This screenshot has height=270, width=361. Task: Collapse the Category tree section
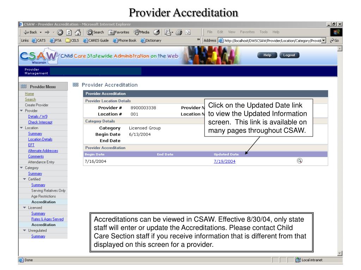22,168
